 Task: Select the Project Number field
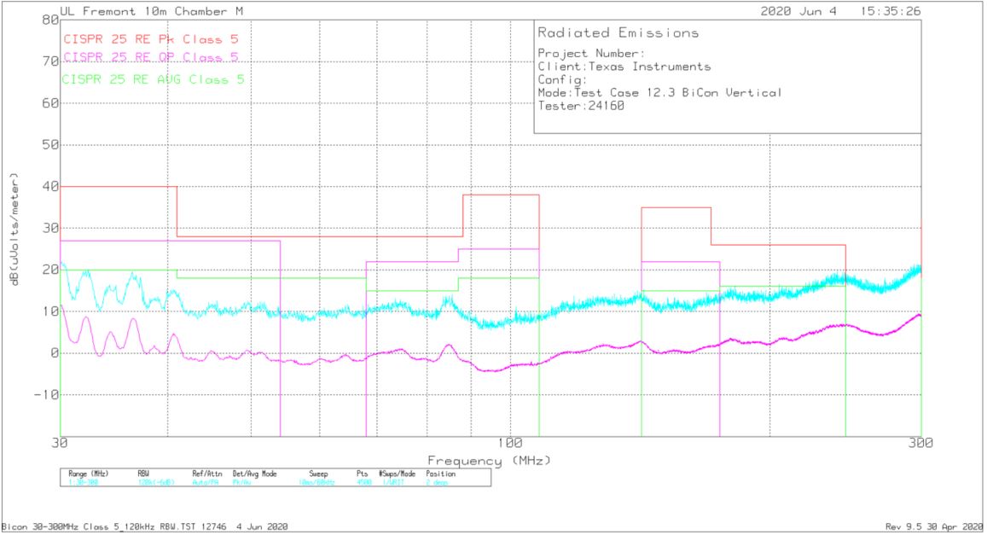coord(591,53)
